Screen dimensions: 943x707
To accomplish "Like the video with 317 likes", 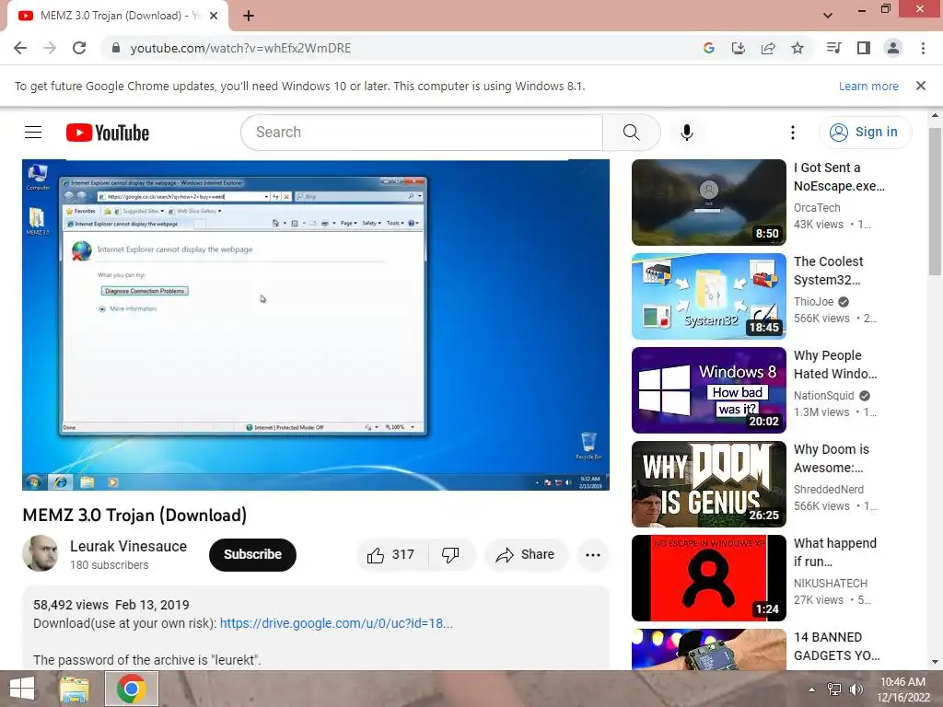I will click(391, 554).
